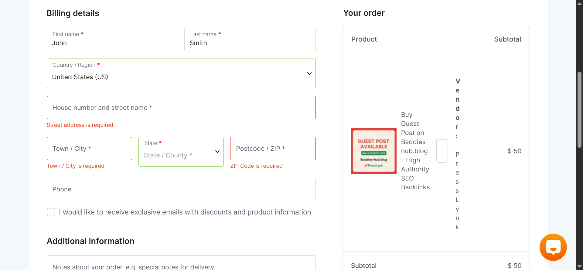Click the House number and street name field
The height and width of the screenshot is (270, 583).
point(181,108)
